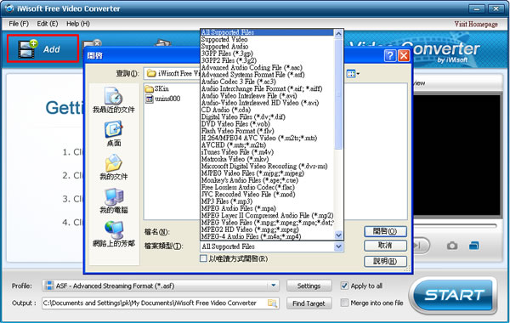Click the Find Target button
The image size is (510, 323).
coord(309,303)
